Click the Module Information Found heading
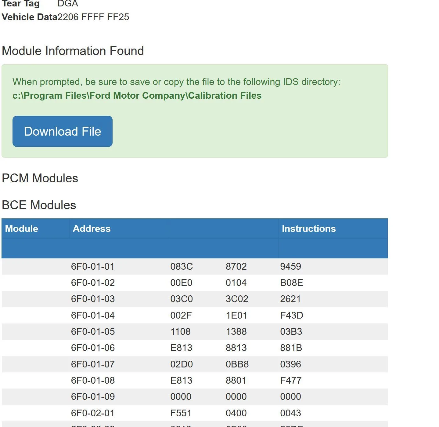 pyautogui.click(x=73, y=51)
